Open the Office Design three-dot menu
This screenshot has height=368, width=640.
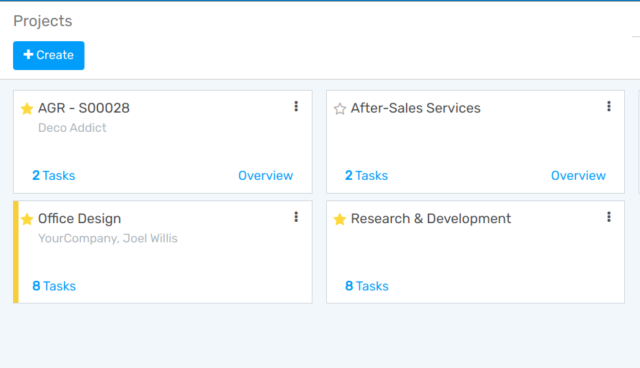click(x=296, y=217)
